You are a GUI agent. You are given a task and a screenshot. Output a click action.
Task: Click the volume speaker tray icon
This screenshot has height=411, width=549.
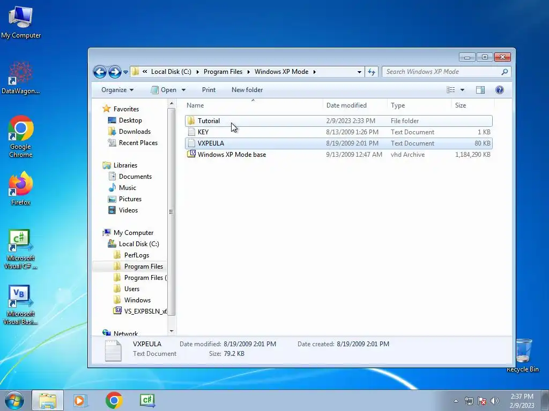coord(495,401)
